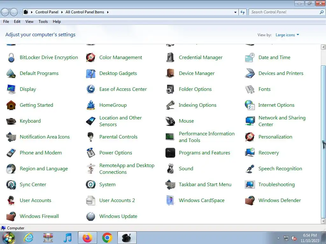The image size is (326, 244).
Task: Open the Personalization link
Action: tap(275, 137)
